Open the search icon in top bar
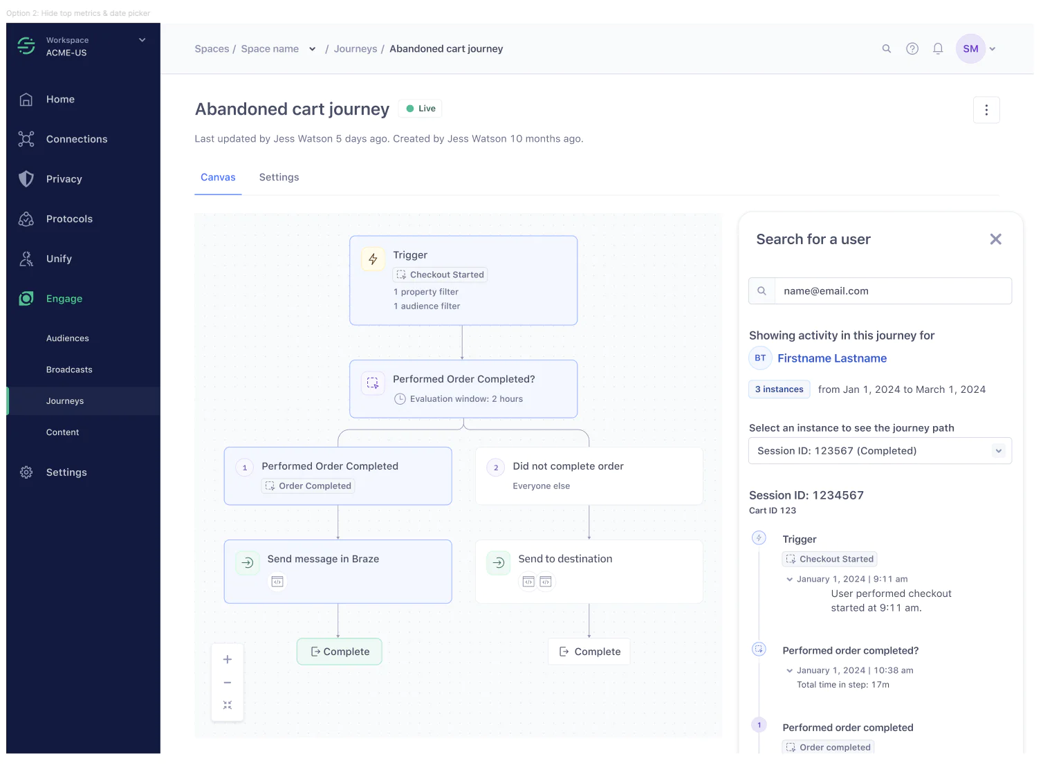 pyautogui.click(x=887, y=49)
